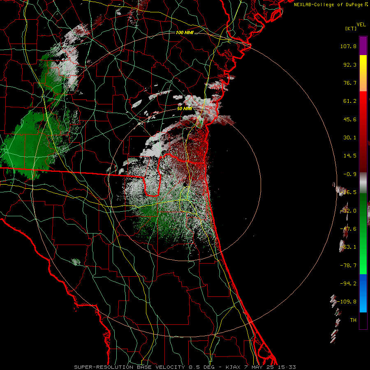
Task: Click the -0.9 velocity scale value
Action: (350, 174)
